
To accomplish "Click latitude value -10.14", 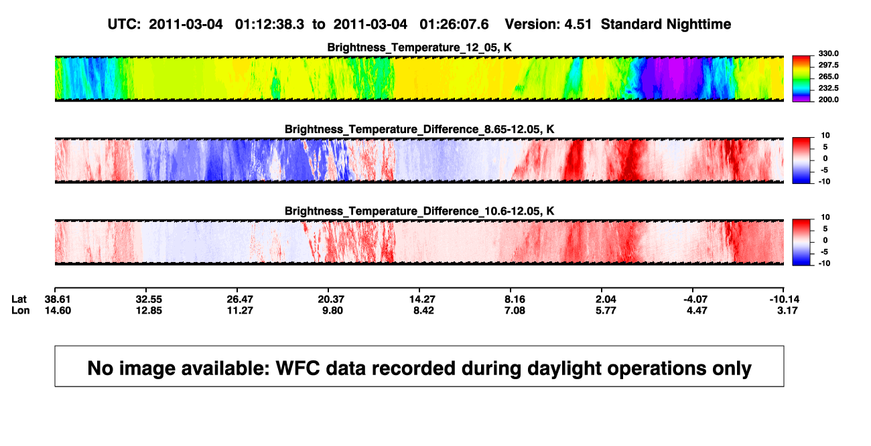I will pyautogui.click(x=783, y=298).
